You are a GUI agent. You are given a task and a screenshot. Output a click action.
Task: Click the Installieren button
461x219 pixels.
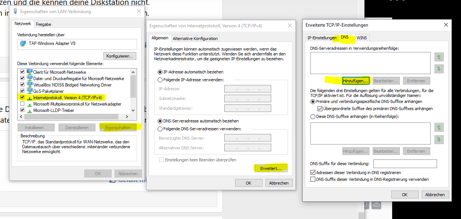tap(36, 128)
